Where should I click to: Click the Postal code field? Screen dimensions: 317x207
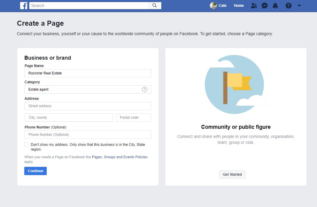coord(133,118)
